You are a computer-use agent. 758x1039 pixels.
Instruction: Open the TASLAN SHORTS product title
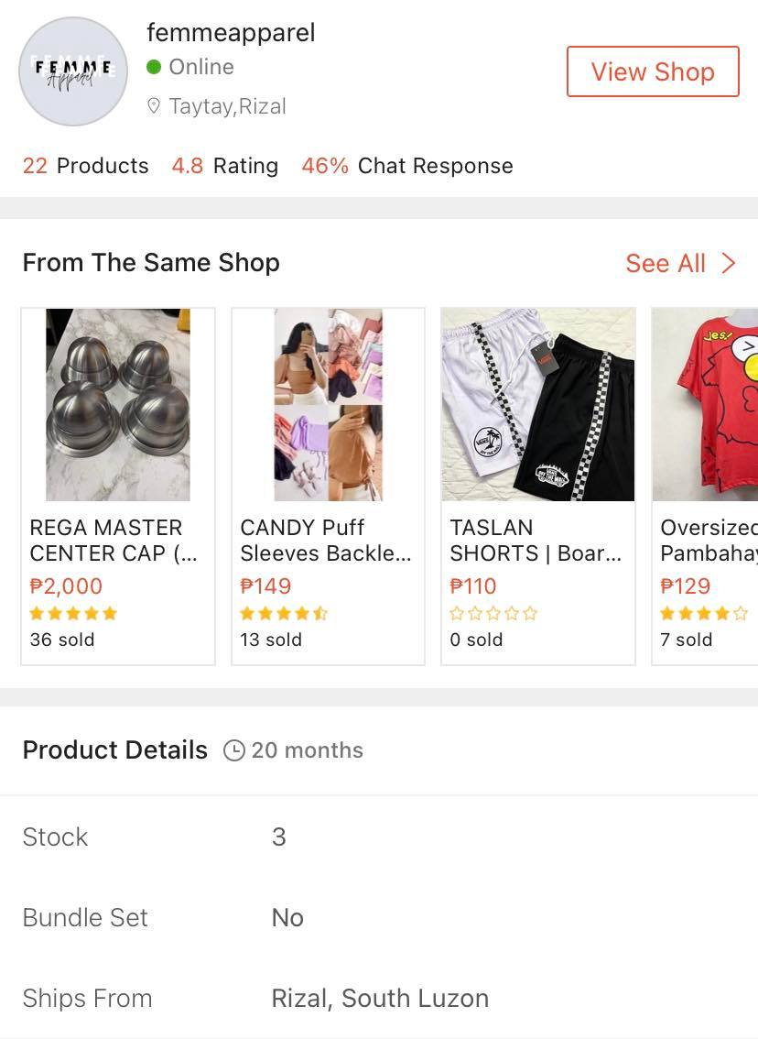[x=536, y=540]
